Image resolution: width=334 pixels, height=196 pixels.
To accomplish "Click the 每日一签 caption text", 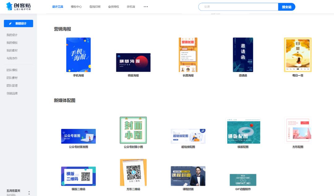I will pyautogui.click(x=298, y=75).
